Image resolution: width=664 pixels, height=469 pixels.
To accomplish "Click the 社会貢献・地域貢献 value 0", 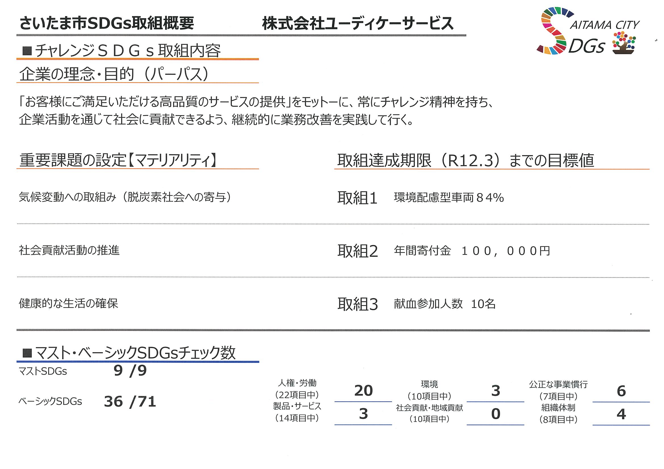I will (x=495, y=414).
